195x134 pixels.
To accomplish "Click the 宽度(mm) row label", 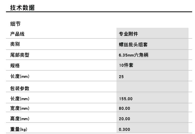I will pyautogui.click(x=20, y=109).
